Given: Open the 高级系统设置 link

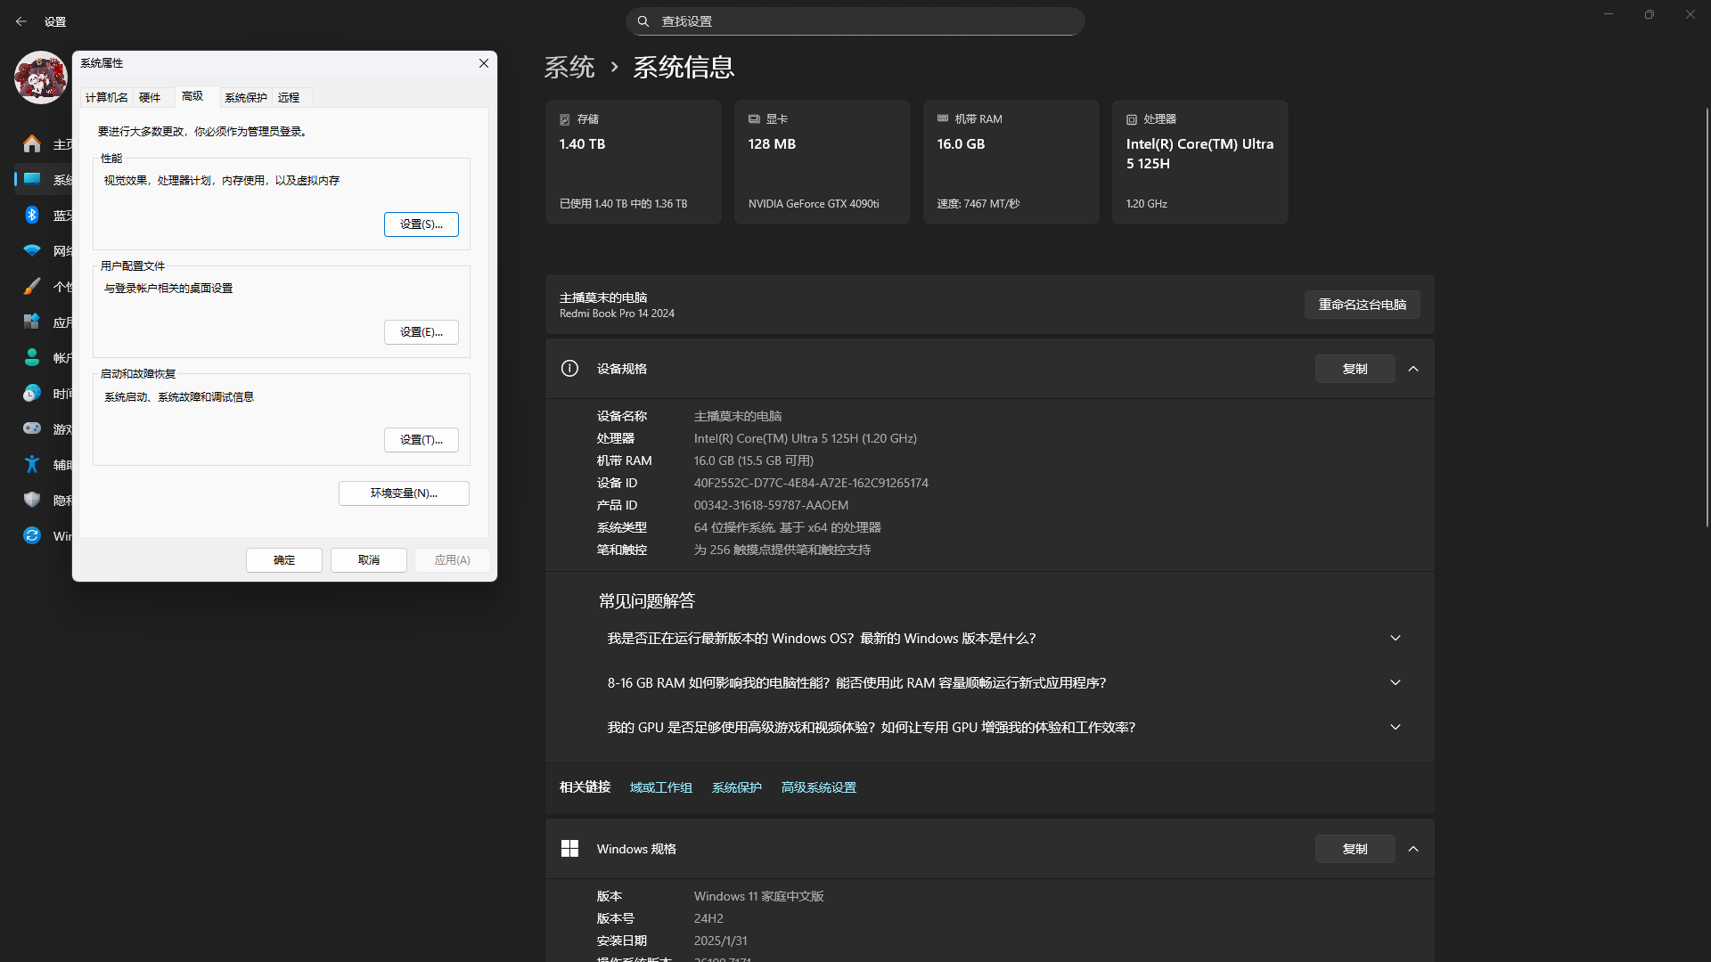Looking at the screenshot, I should click(818, 787).
